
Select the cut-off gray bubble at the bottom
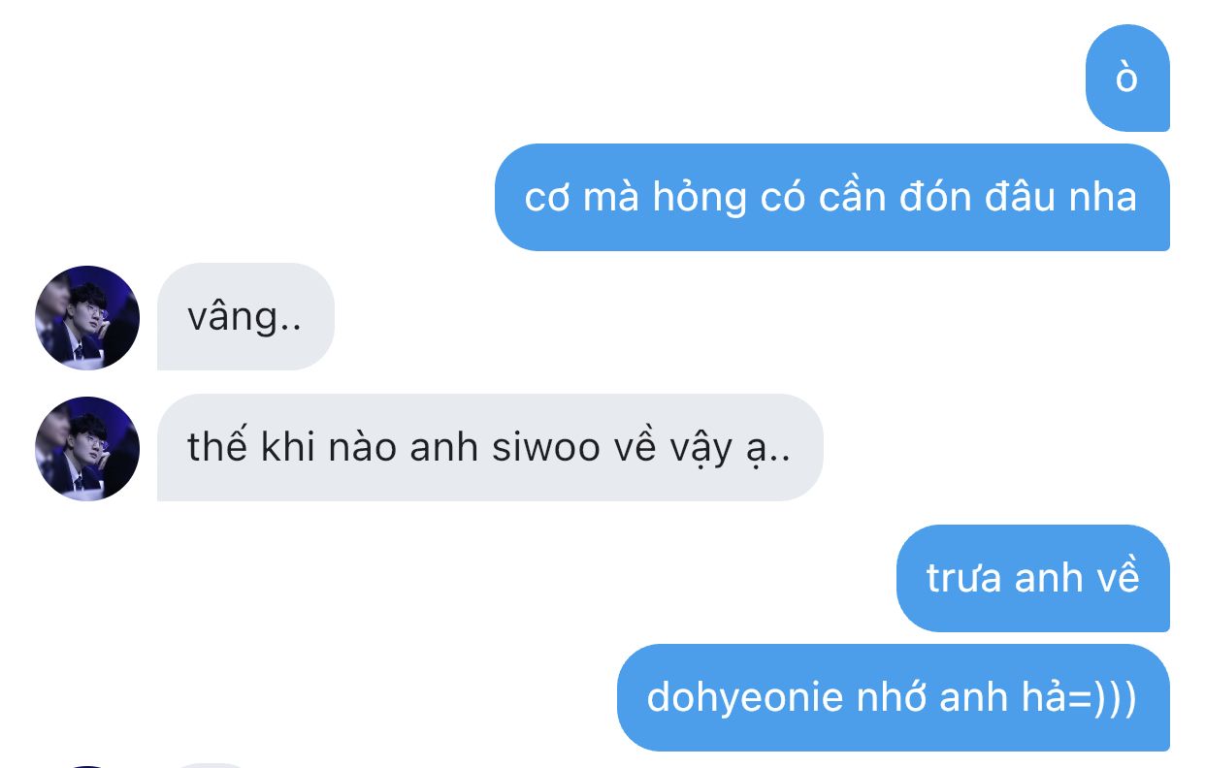tap(213, 765)
